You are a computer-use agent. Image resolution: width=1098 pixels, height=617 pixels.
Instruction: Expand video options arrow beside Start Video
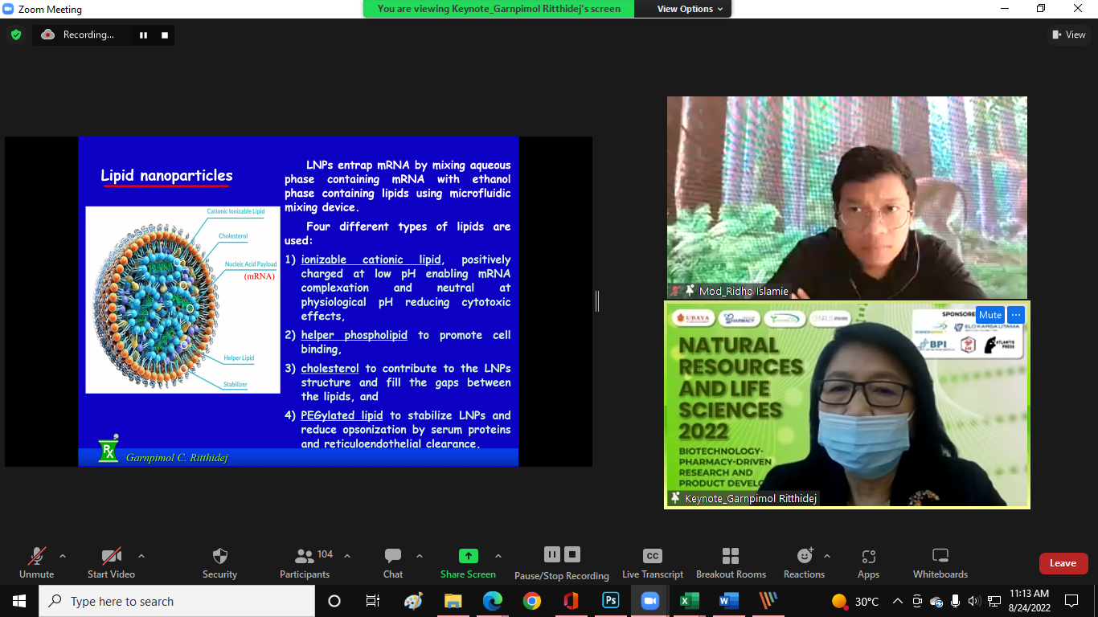(x=141, y=556)
